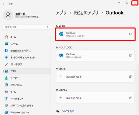139x115 pixels.
Task: Maximize the Settings window
Action: pyautogui.click(x=127, y=3)
